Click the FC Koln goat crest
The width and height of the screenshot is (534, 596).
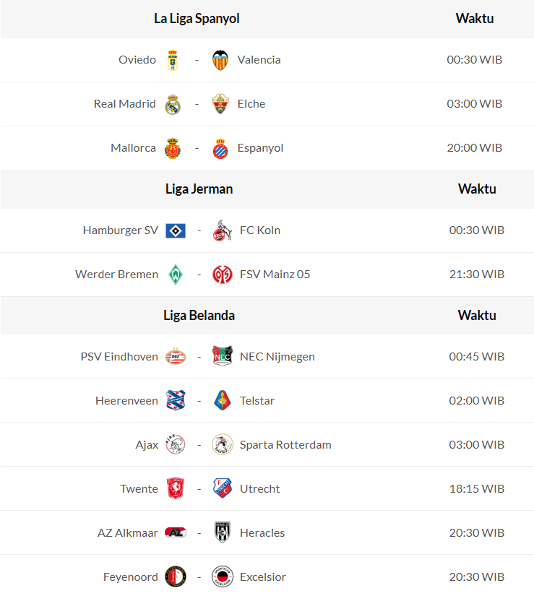(223, 230)
